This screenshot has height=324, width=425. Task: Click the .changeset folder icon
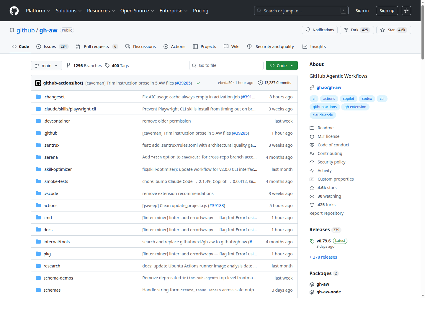[x=38, y=97]
